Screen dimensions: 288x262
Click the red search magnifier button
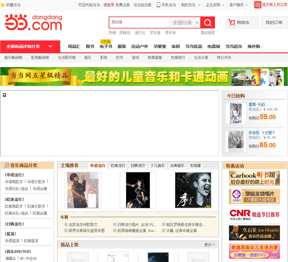click(x=207, y=22)
